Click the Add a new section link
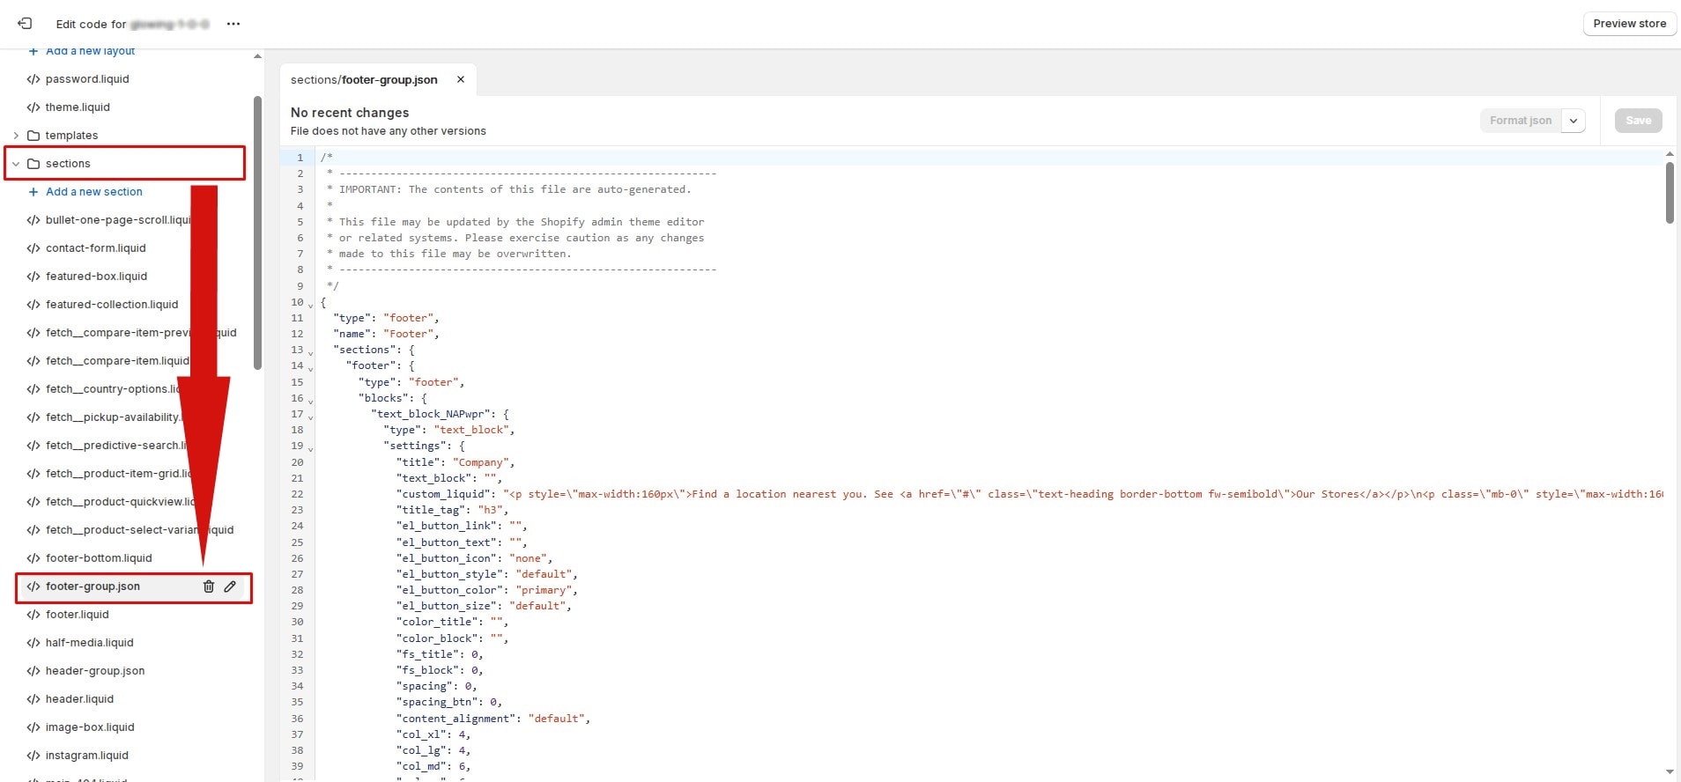The height and width of the screenshot is (782, 1681). click(x=93, y=192)
